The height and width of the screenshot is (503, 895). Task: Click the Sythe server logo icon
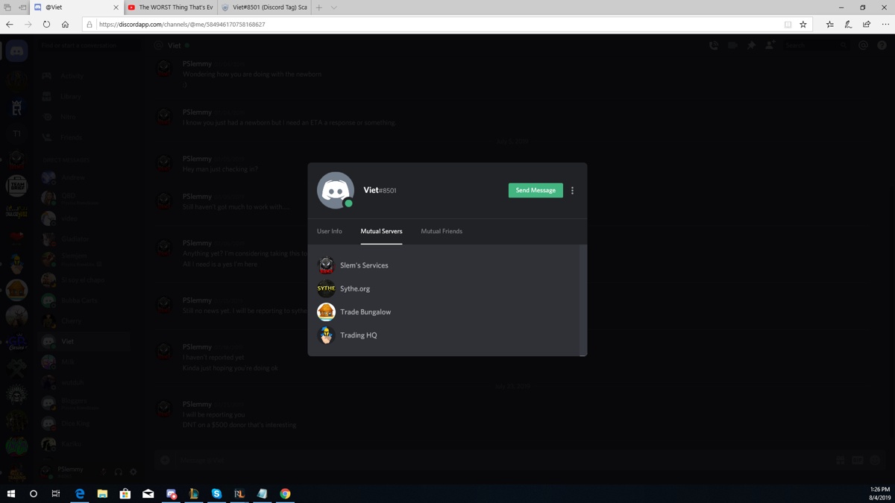pos(326,288)
